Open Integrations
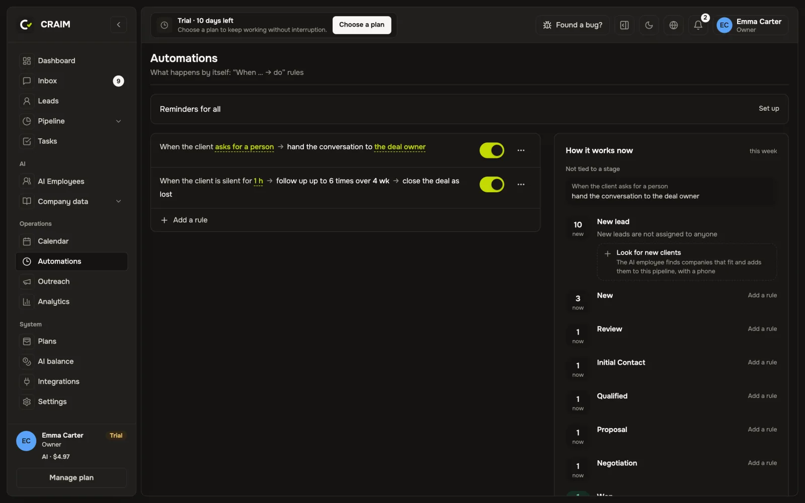 71,382
